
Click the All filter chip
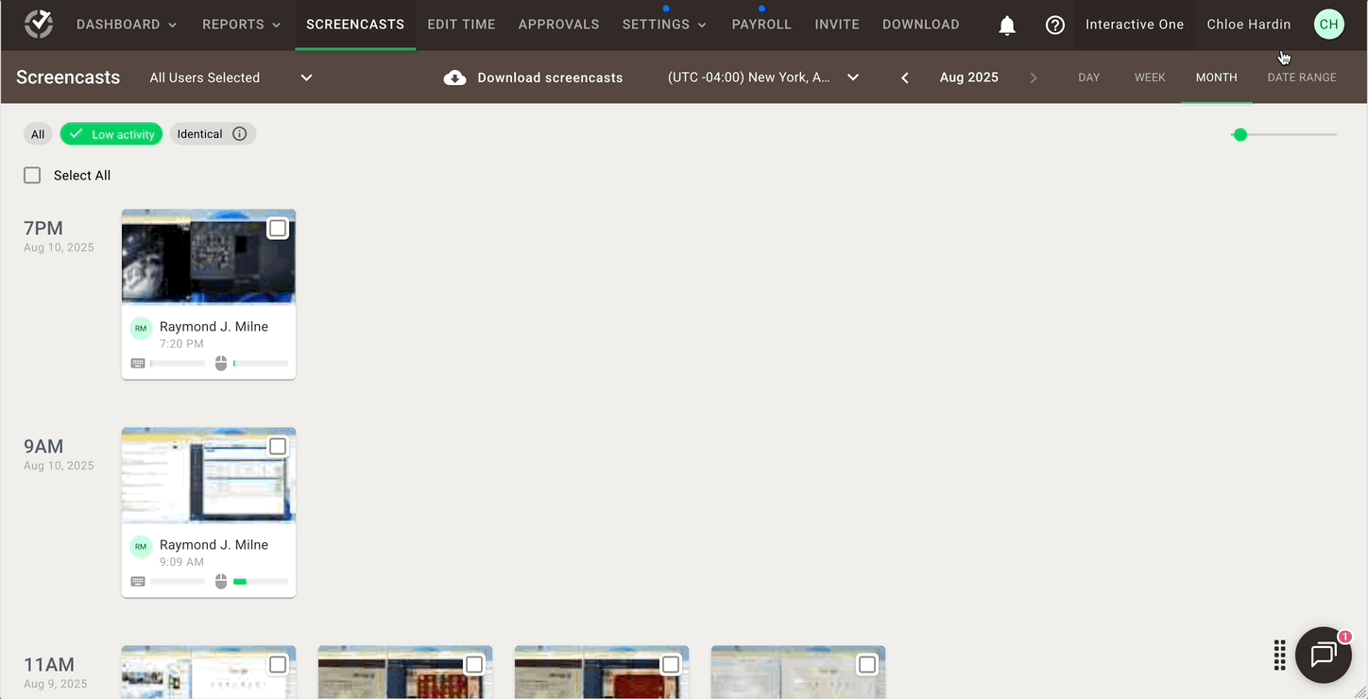(38, 134)
